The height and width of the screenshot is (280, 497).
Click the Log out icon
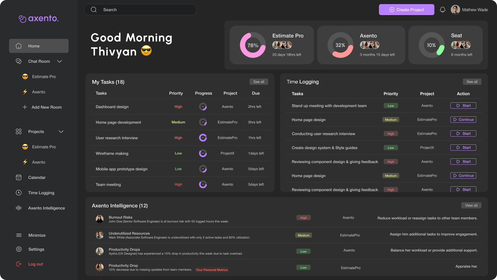[19, 264]
